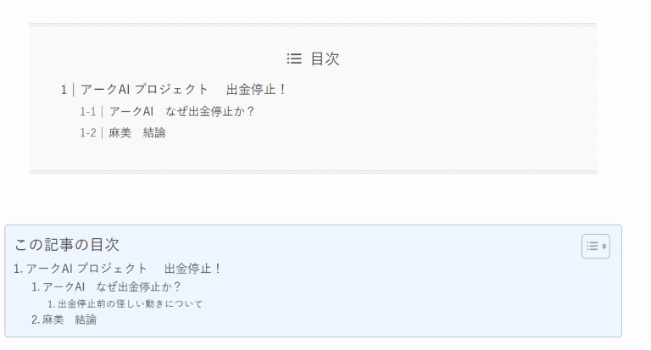Click the '1.' number before blue-box 出金停止！ entry
Screen dimensions: 651x350
point(18,269)
